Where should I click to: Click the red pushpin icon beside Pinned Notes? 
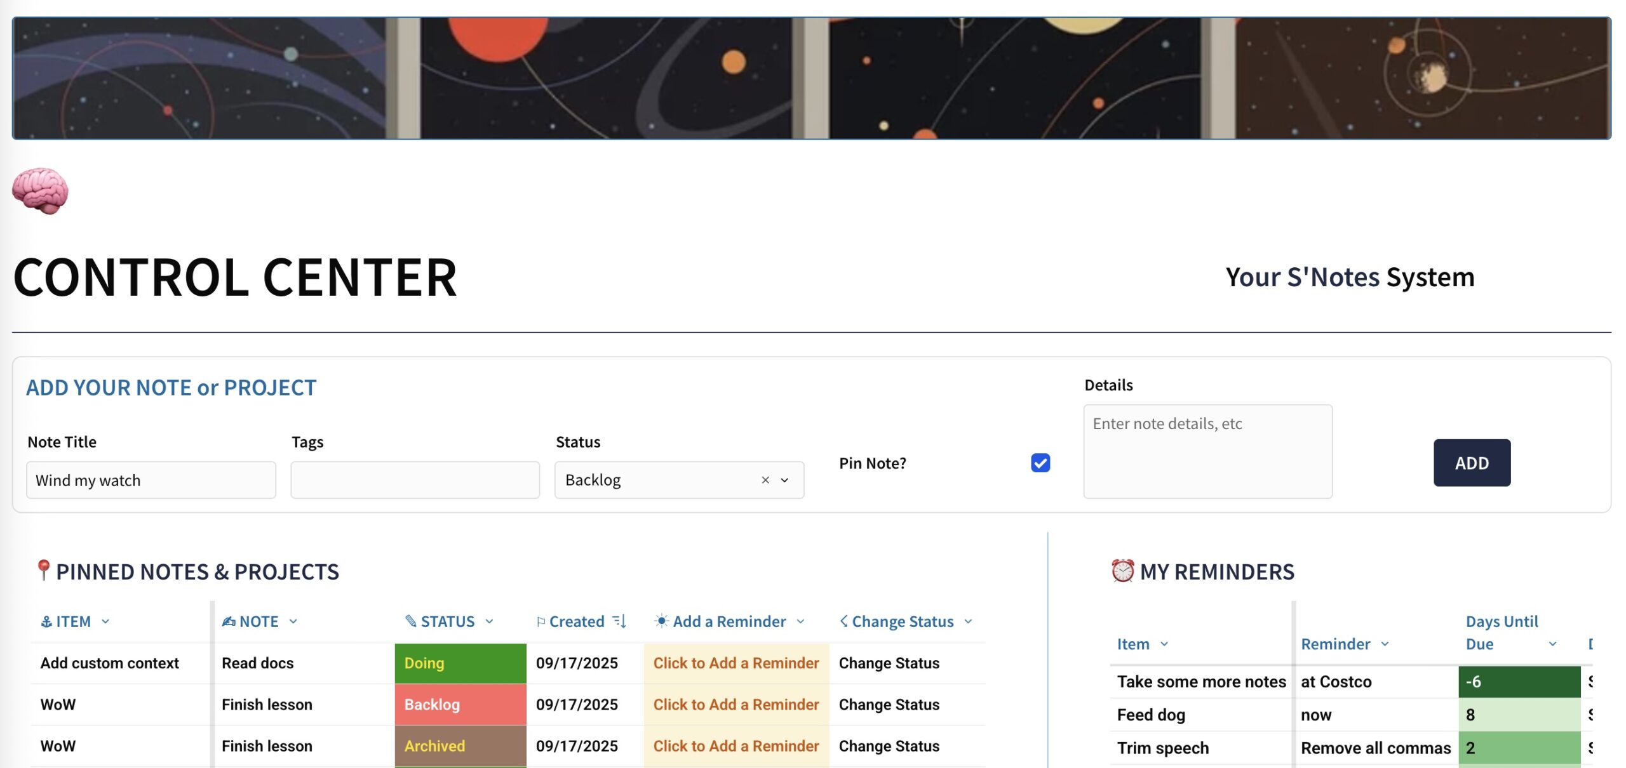click(43, 570)
